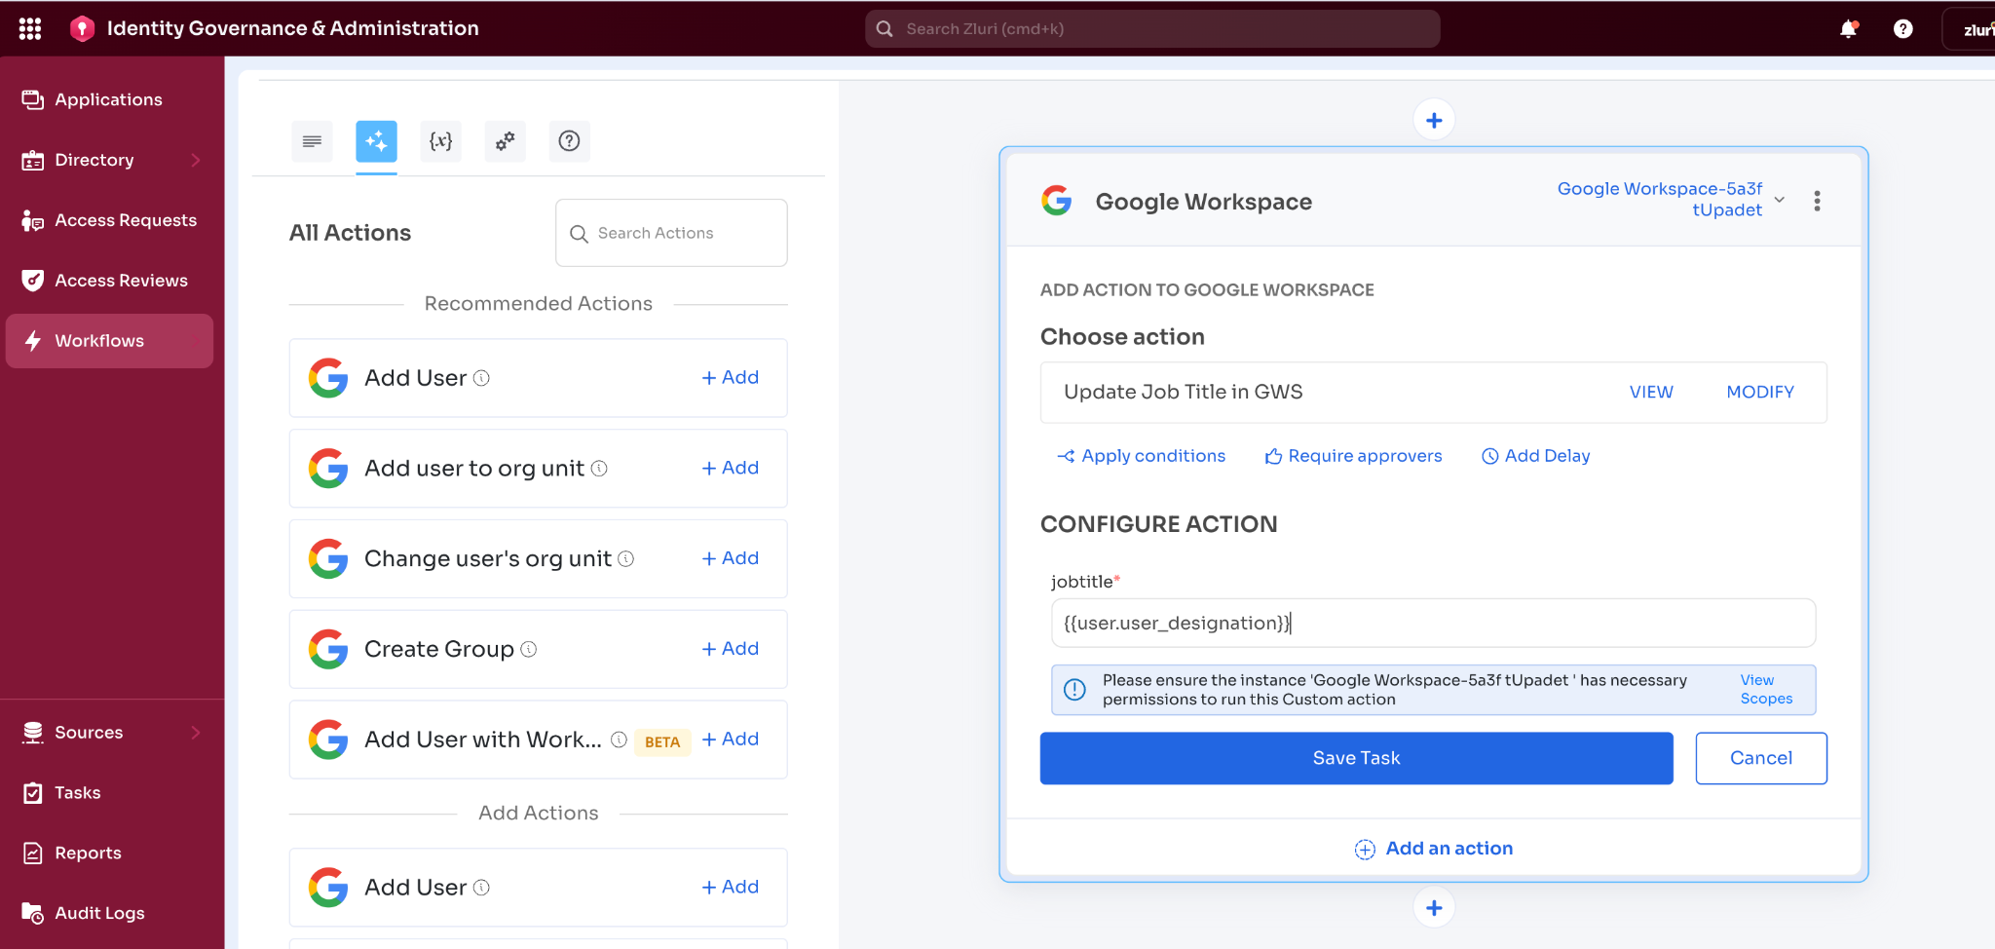1995x949 pixels.
Task: Open the help tab in the panel
Action: pyautogui.click(x=569, y=141)
